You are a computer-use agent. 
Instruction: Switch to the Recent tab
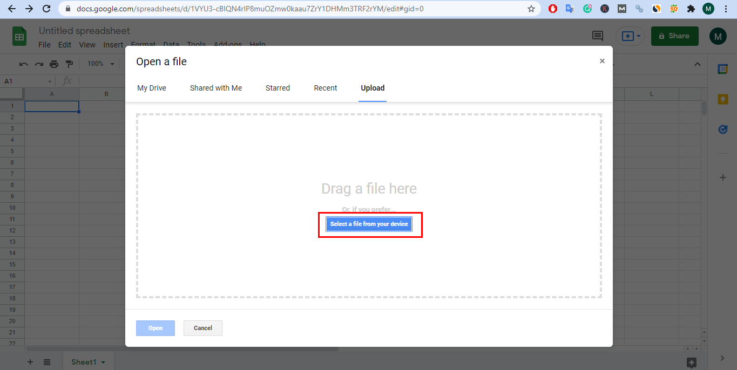[x=325, y=88]
